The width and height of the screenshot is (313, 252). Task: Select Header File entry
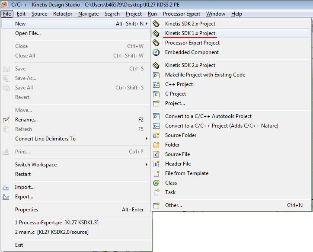tap(231, 164)
